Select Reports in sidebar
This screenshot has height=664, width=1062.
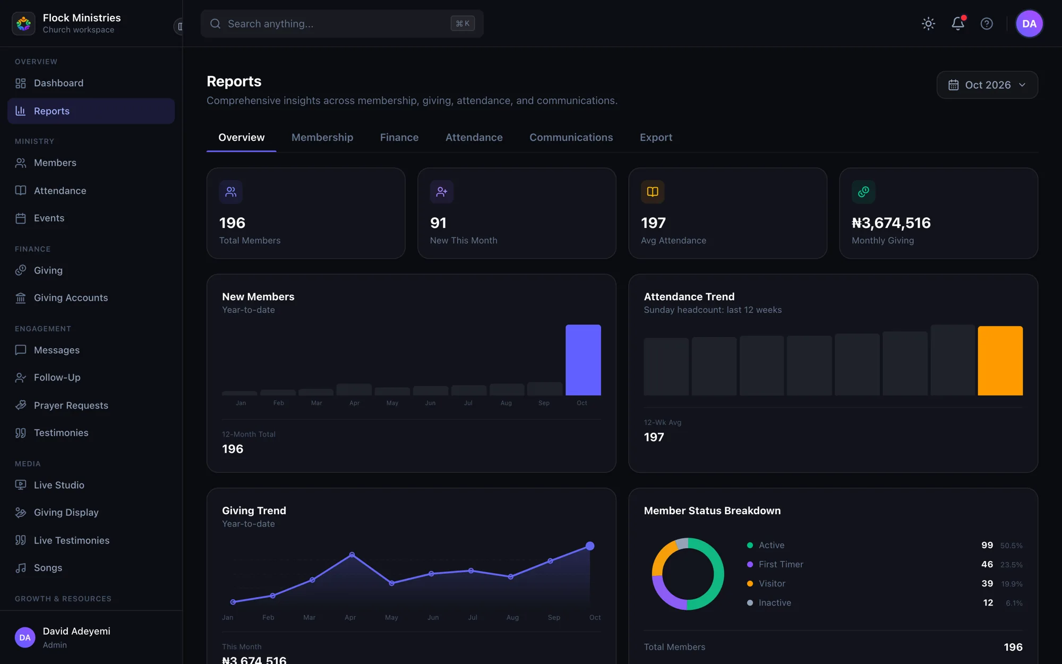point(91,111)
